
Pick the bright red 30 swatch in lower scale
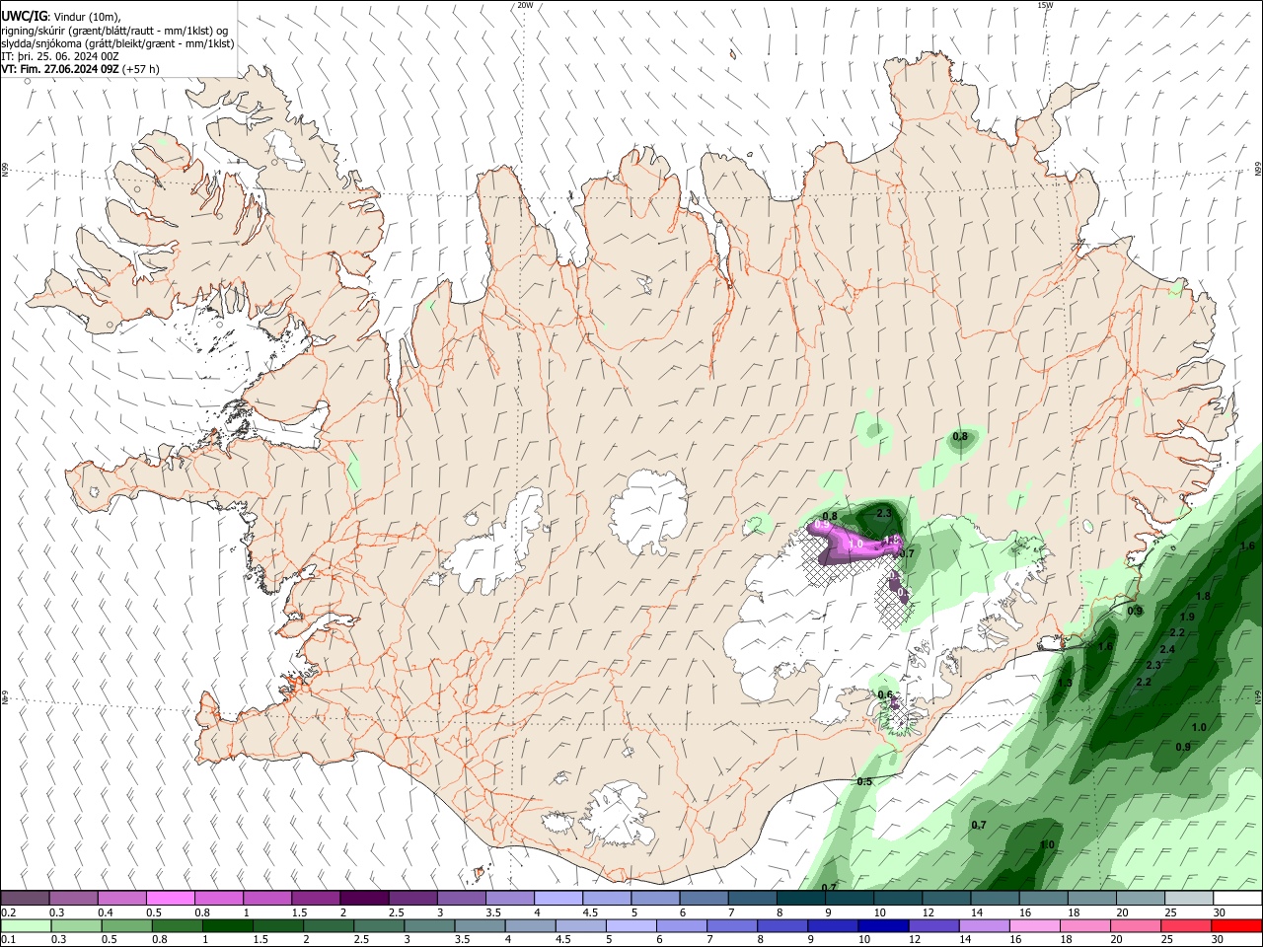pyautogui.click(x=1236, y=925)
